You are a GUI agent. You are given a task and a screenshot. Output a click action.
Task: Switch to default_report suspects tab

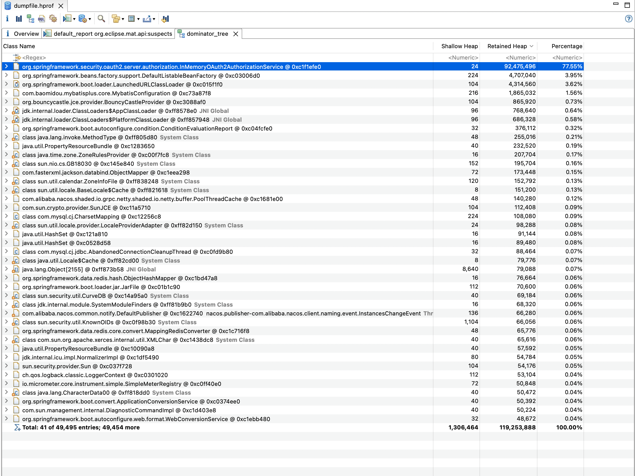[x=108, y=34]
